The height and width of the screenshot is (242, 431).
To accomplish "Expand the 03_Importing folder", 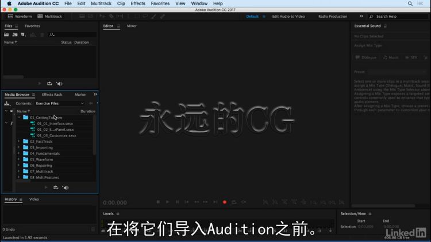I will tap(19, 147).
